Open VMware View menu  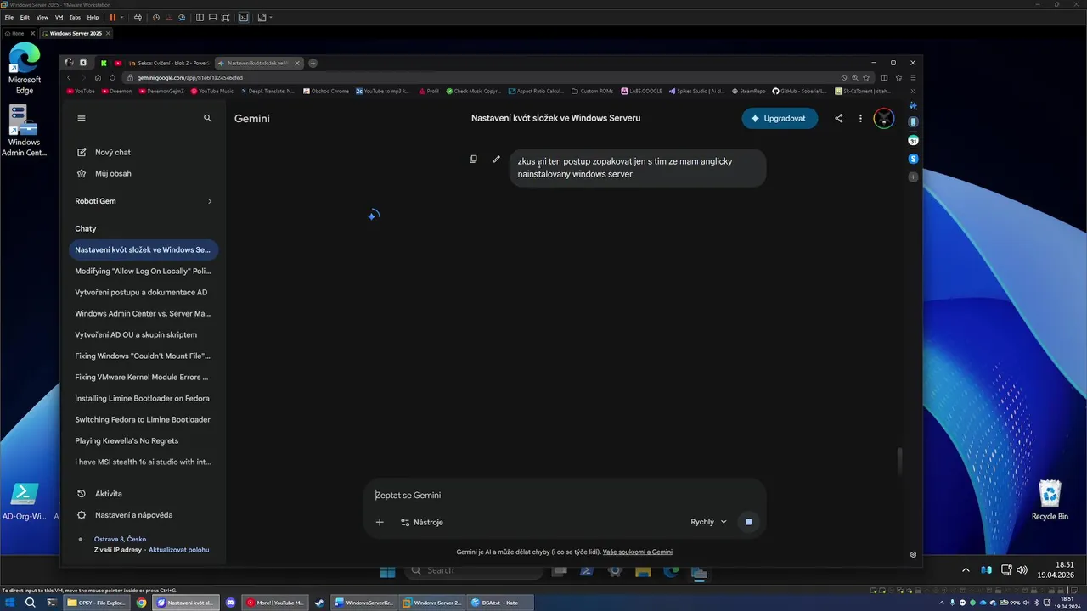point(42,17)
